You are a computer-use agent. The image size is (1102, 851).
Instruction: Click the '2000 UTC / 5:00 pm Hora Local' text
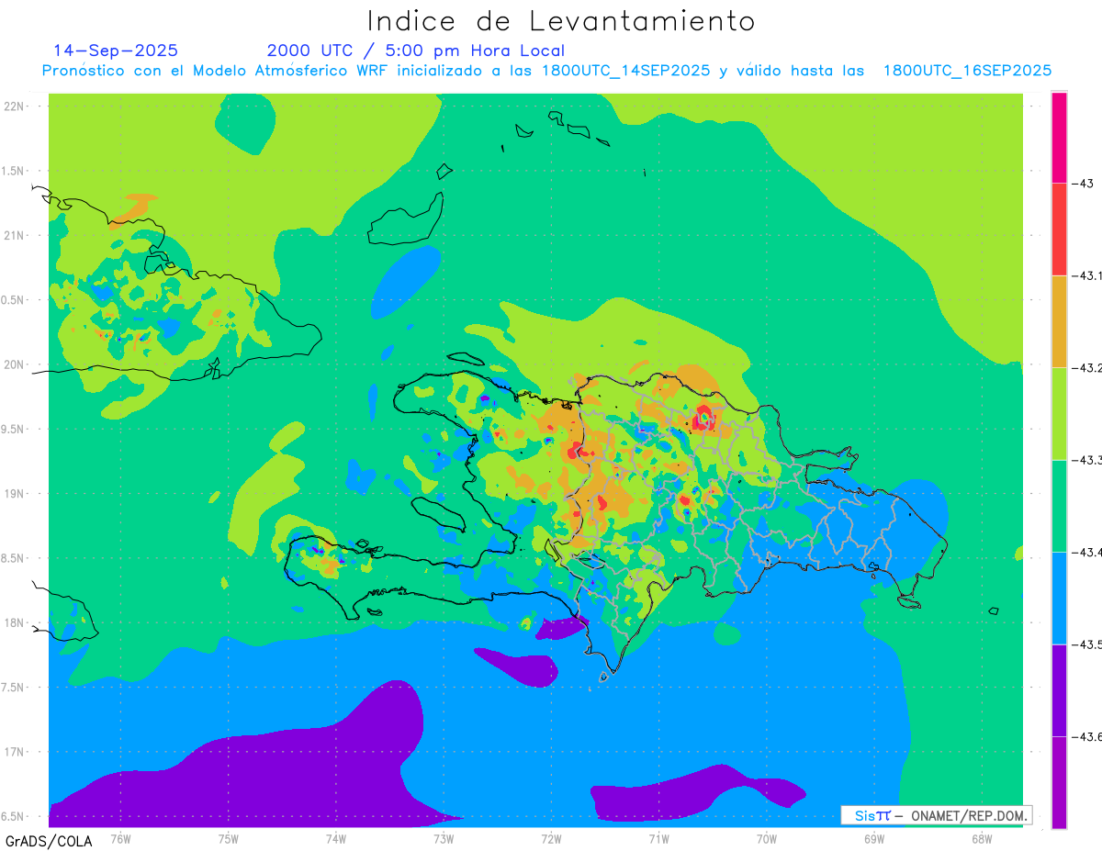[416, 50]
